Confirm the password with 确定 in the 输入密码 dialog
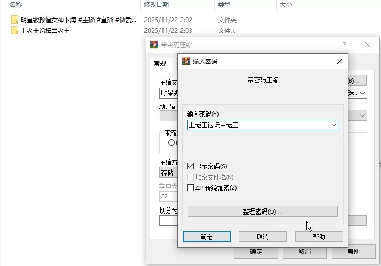 [207, 236]
